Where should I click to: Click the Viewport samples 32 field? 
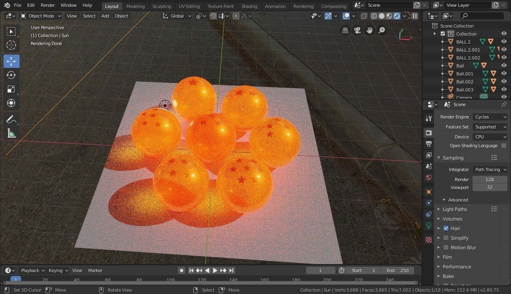pyautogui.click(x=490, y=187)
